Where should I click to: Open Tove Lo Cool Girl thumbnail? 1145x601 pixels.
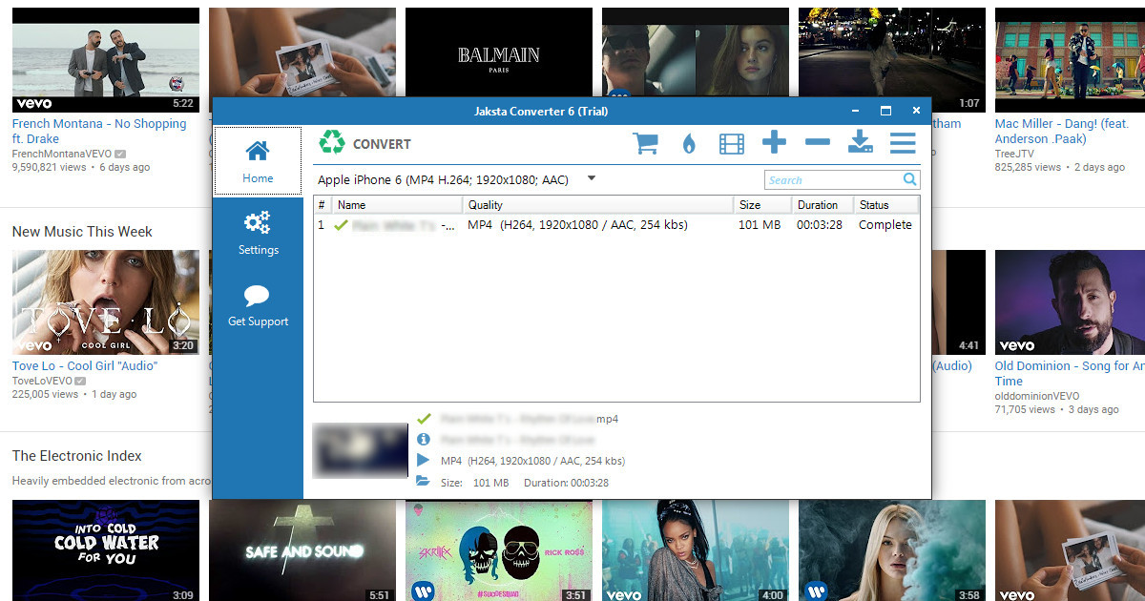pyautogui.click(x=106, y=302)
